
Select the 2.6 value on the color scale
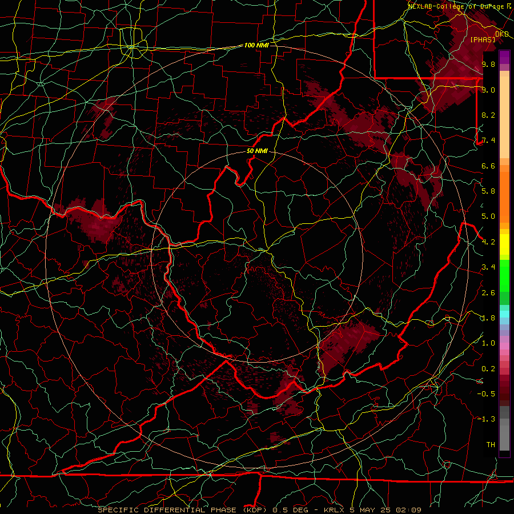(x=488, y=293)
